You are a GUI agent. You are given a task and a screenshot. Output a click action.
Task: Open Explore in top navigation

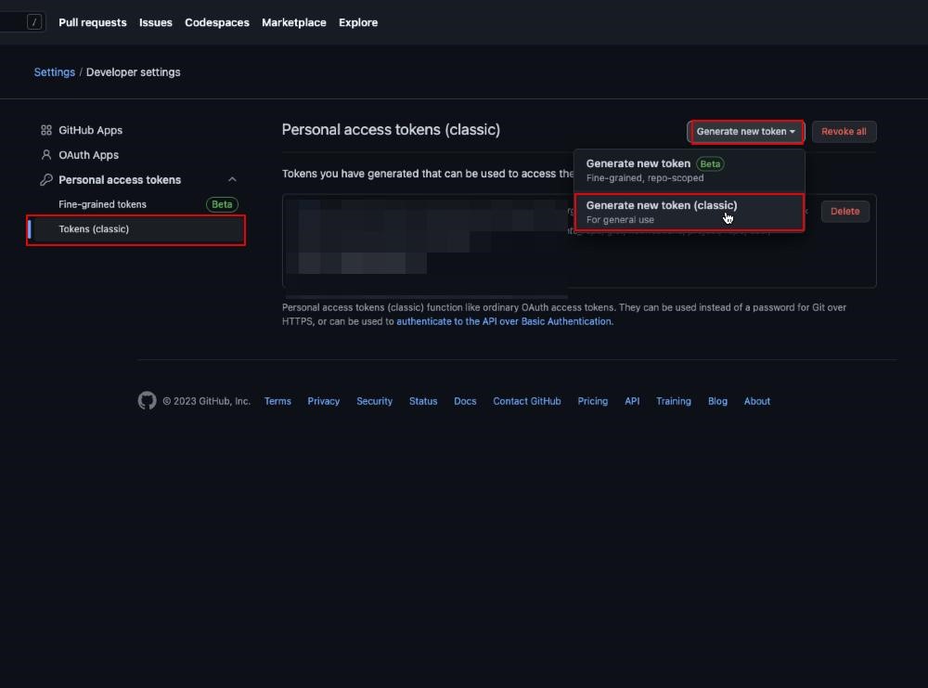358,22
